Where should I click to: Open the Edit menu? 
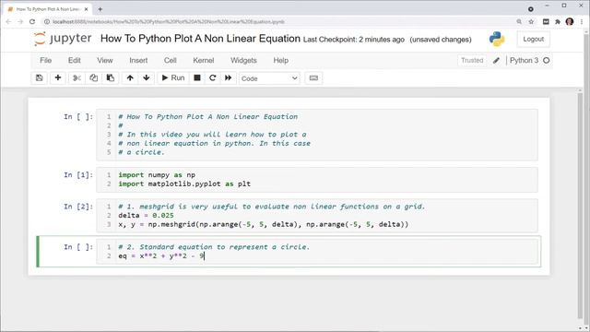pyautogui.click(x=74, y=60)
